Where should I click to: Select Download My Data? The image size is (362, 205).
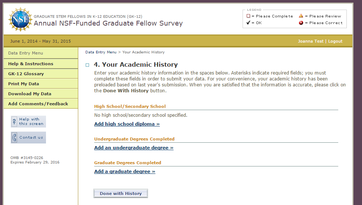[30, 94]
